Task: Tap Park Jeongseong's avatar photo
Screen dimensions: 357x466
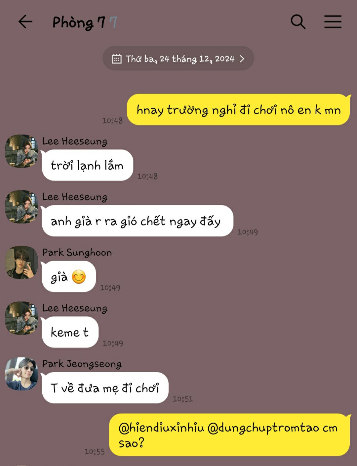Action: (x=21, y=374)
